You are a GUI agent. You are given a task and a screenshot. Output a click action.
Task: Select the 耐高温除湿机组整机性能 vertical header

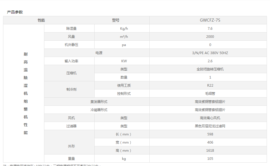26,93
